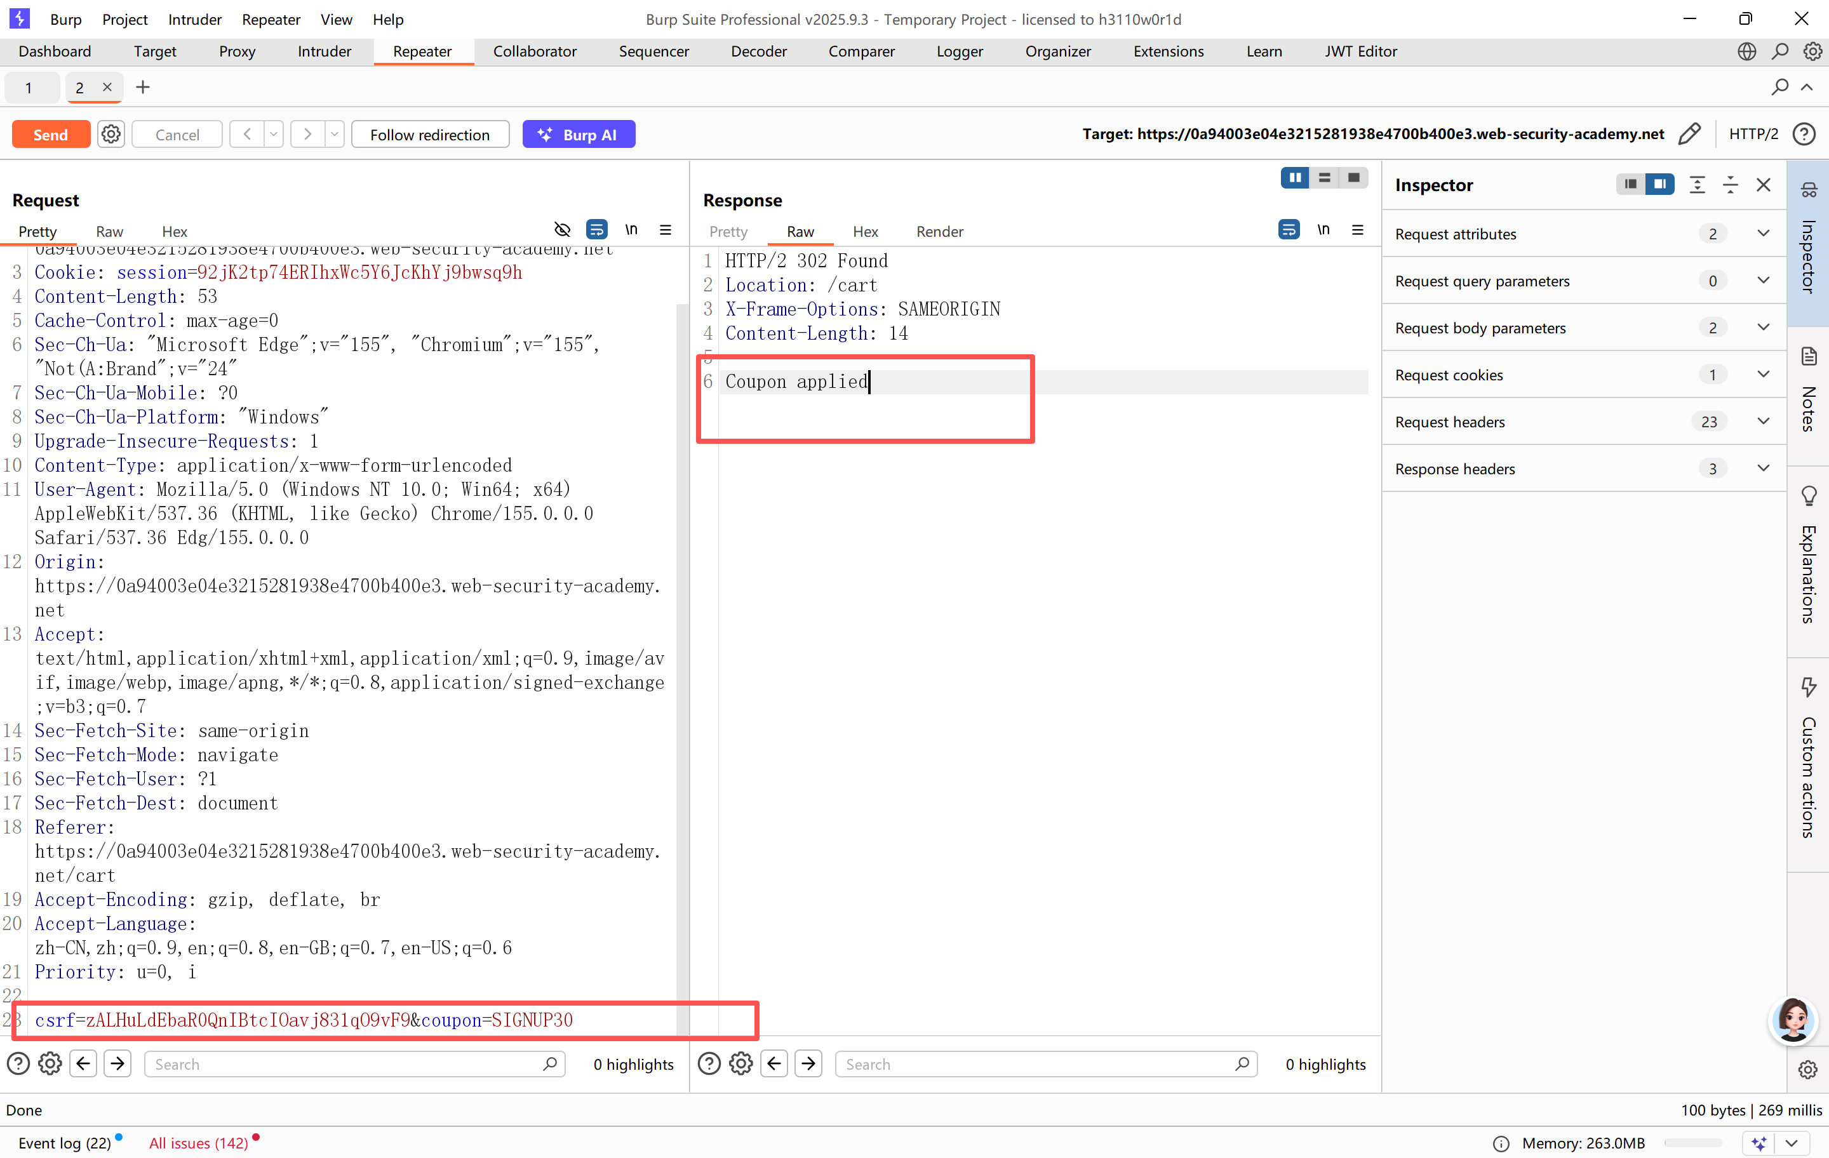The image size is (1829, 1158).
Task: Edit target with pencil icon
Action: coord(1689,135)
